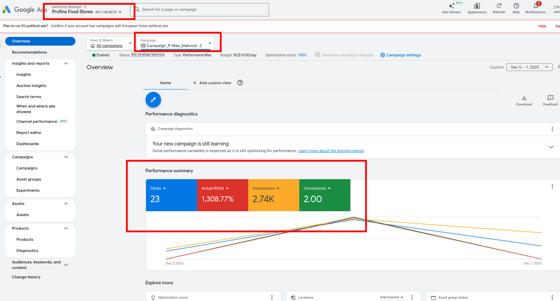Expand Audiences, keywords, and content section
560x301 pixels.
[66, 265]
